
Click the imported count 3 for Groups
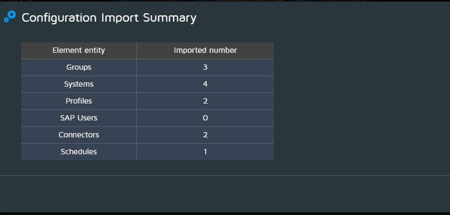[205, 68]
